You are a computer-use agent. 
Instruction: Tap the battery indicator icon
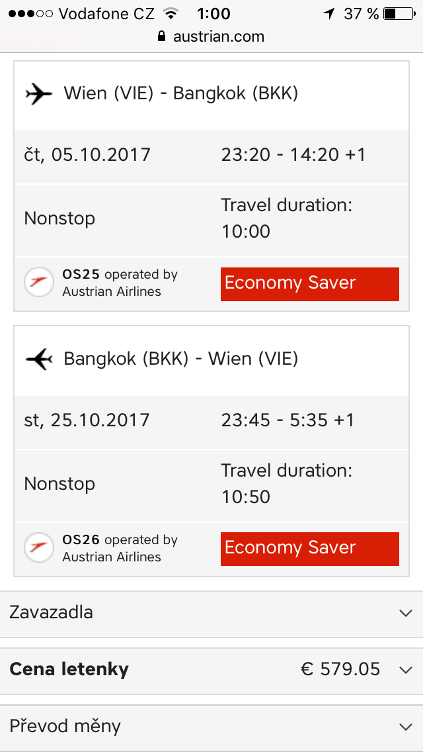tap(399, 14)
